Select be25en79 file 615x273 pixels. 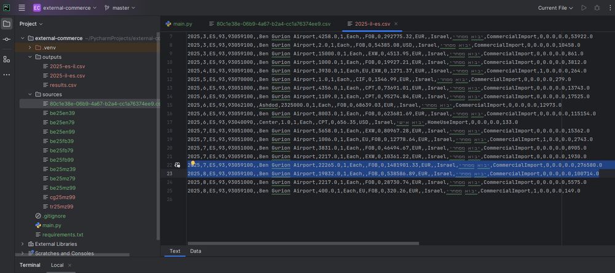[x=62, y=122]
